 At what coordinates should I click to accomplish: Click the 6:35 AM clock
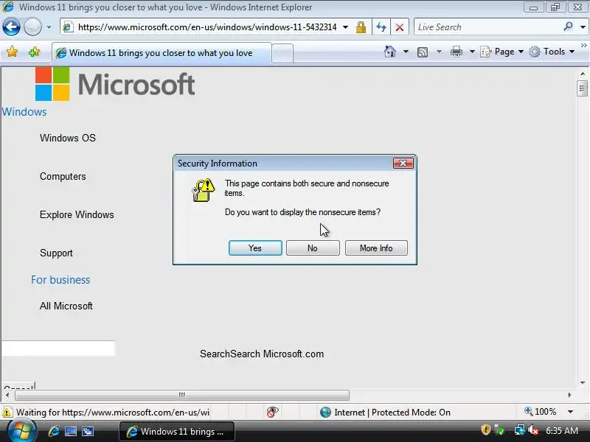pyautogui.click(x=562, y=431)
